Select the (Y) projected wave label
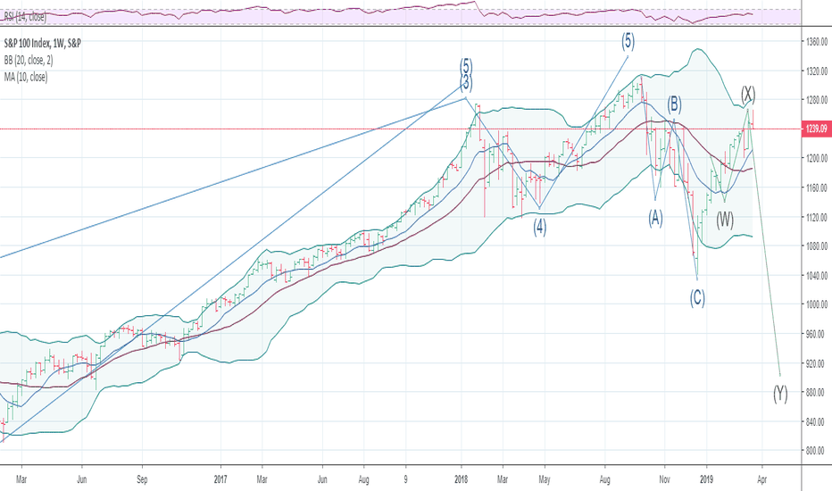Viewport: 832px width, 491px height. (x=780, y=394)
